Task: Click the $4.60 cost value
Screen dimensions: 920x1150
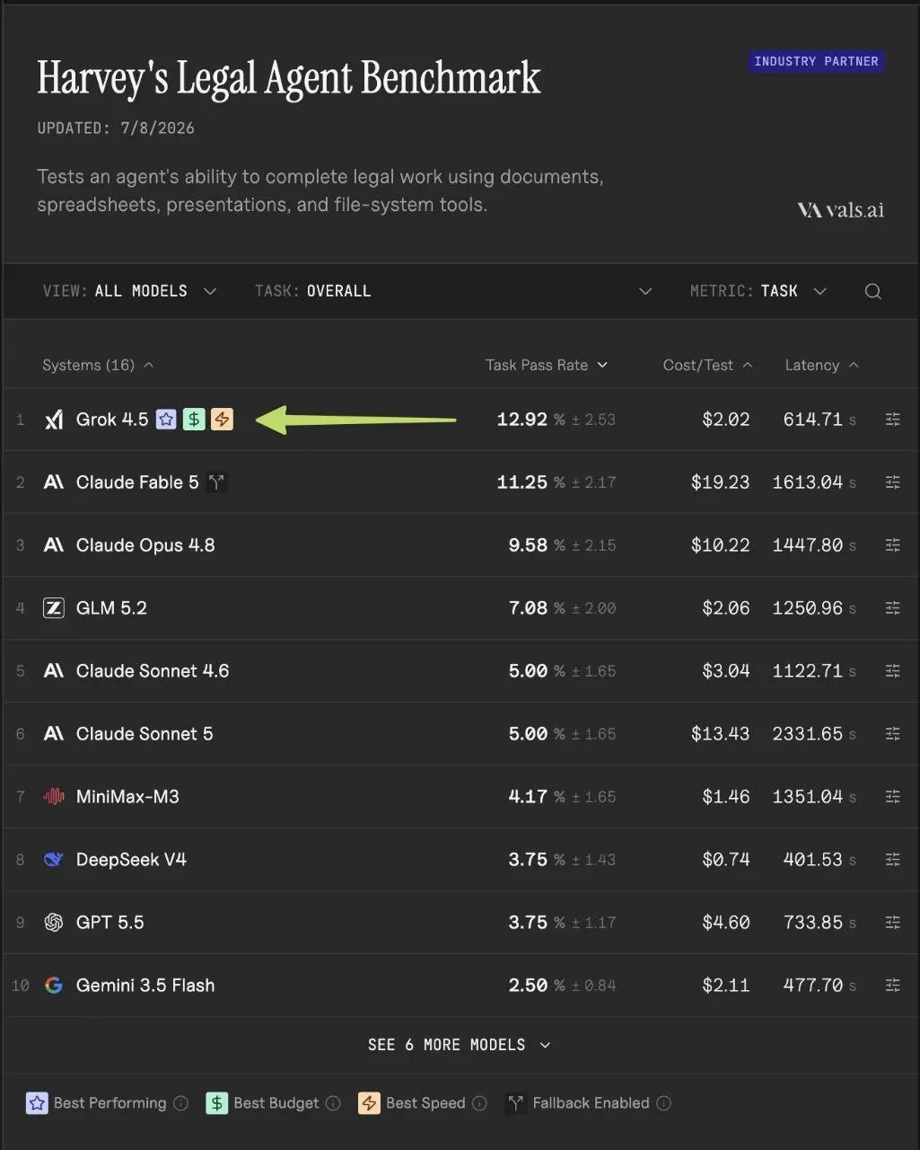Action: coord(725,923)
